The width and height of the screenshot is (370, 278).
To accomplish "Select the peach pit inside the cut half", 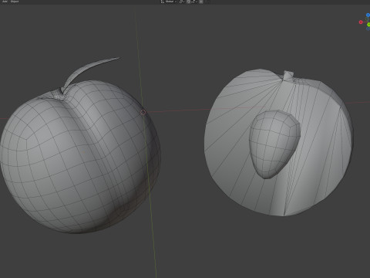I will pos(274,144).
